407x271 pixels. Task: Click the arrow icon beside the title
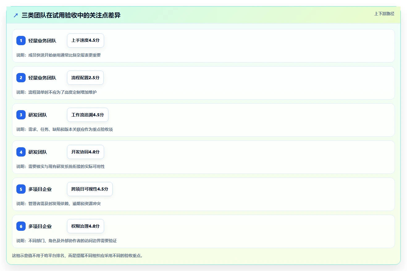[16, 15]
